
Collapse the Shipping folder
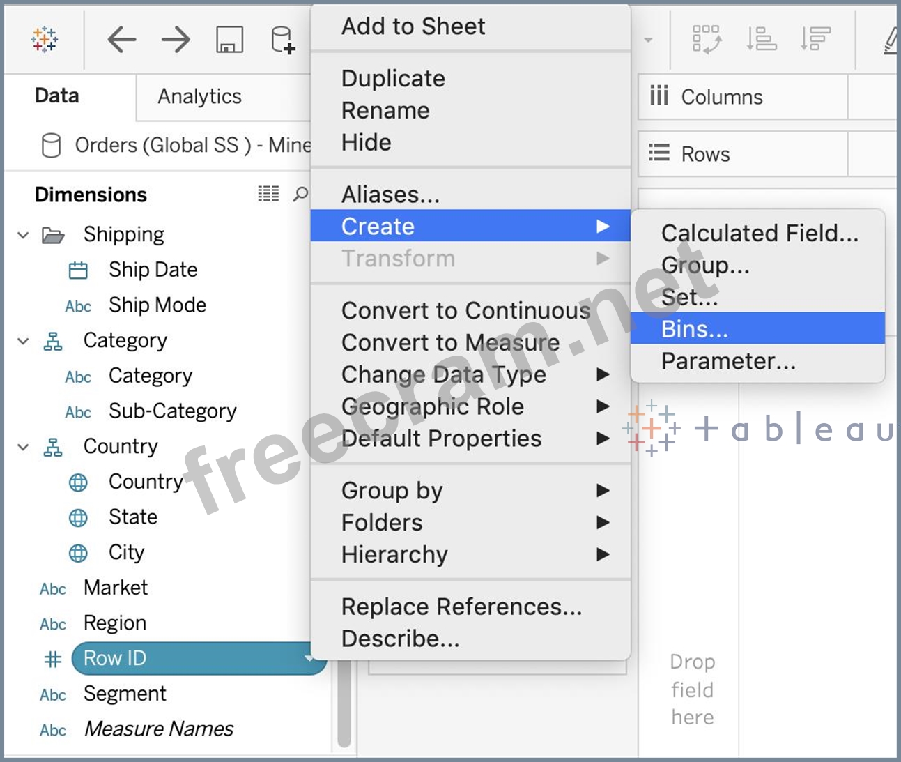(23, 235)
